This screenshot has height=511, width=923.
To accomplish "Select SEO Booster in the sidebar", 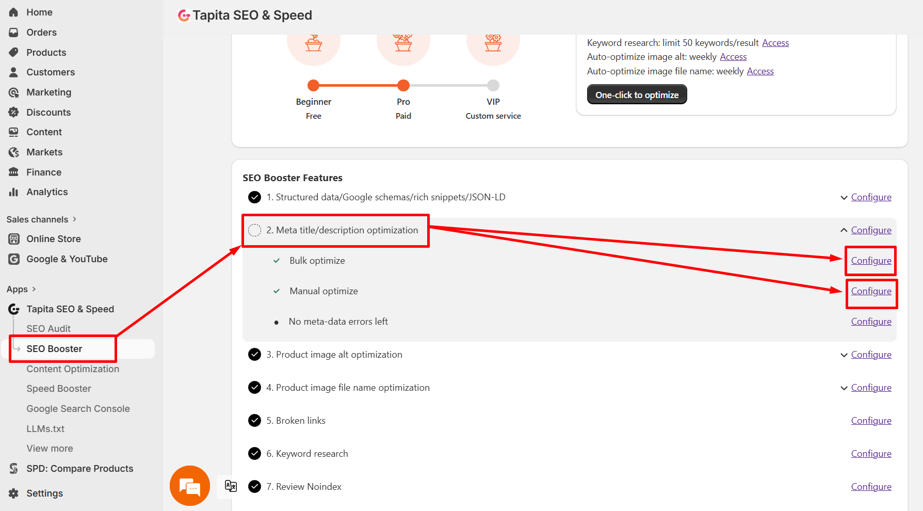I will coord(54,349).
